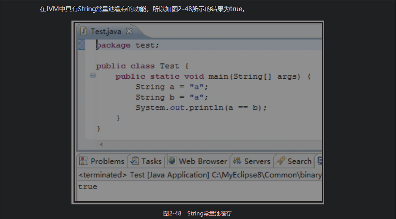
Task: Click the paragraph about JVM String常量池缓存
Action: (143, 9)
